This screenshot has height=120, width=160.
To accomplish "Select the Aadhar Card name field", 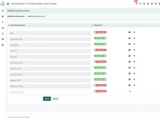I will [x=50, y=80].
